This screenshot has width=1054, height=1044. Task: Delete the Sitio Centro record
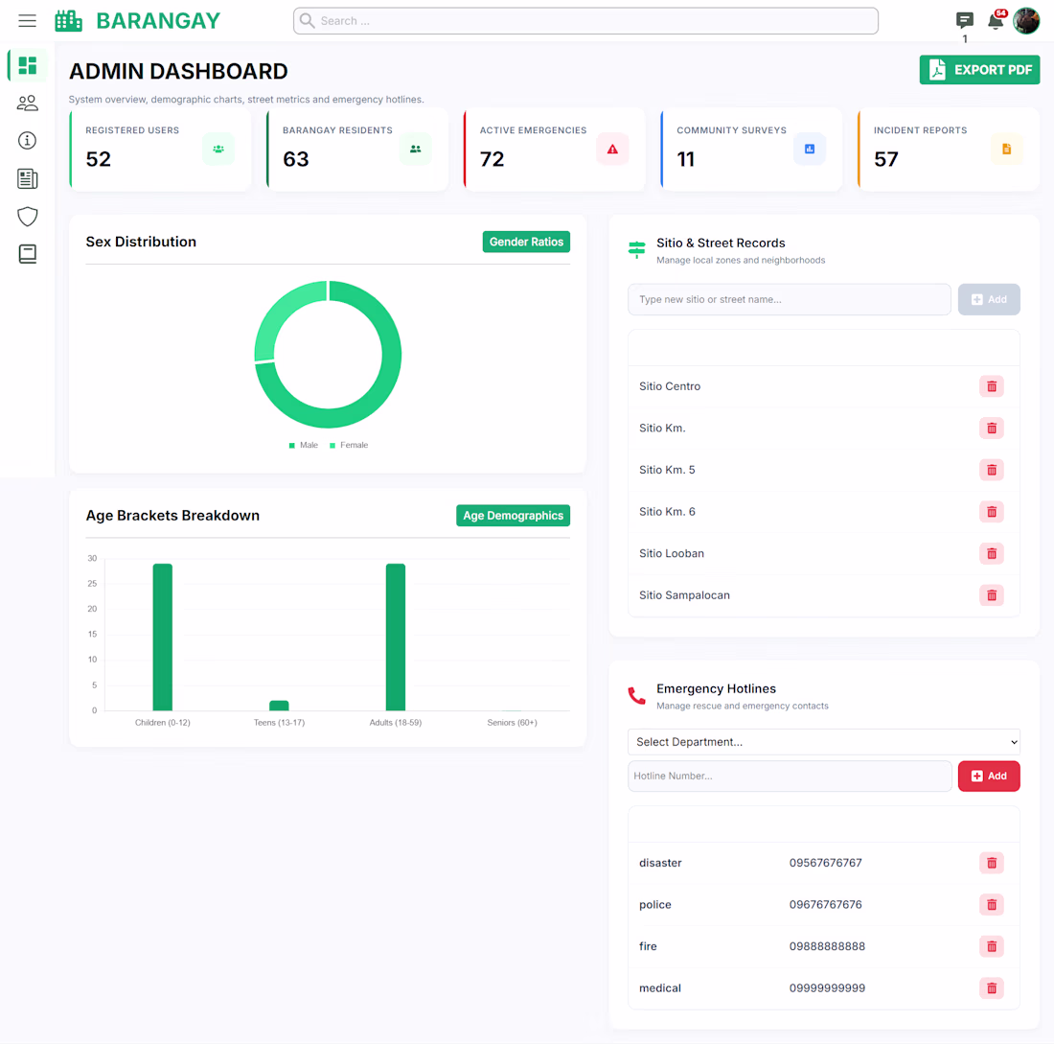click(x=992, y=386)
